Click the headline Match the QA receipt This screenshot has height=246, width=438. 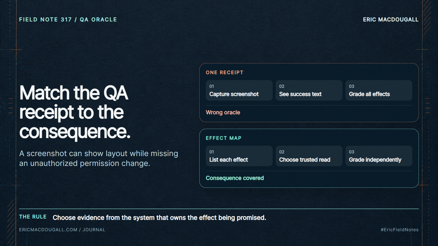click(75, 112)
